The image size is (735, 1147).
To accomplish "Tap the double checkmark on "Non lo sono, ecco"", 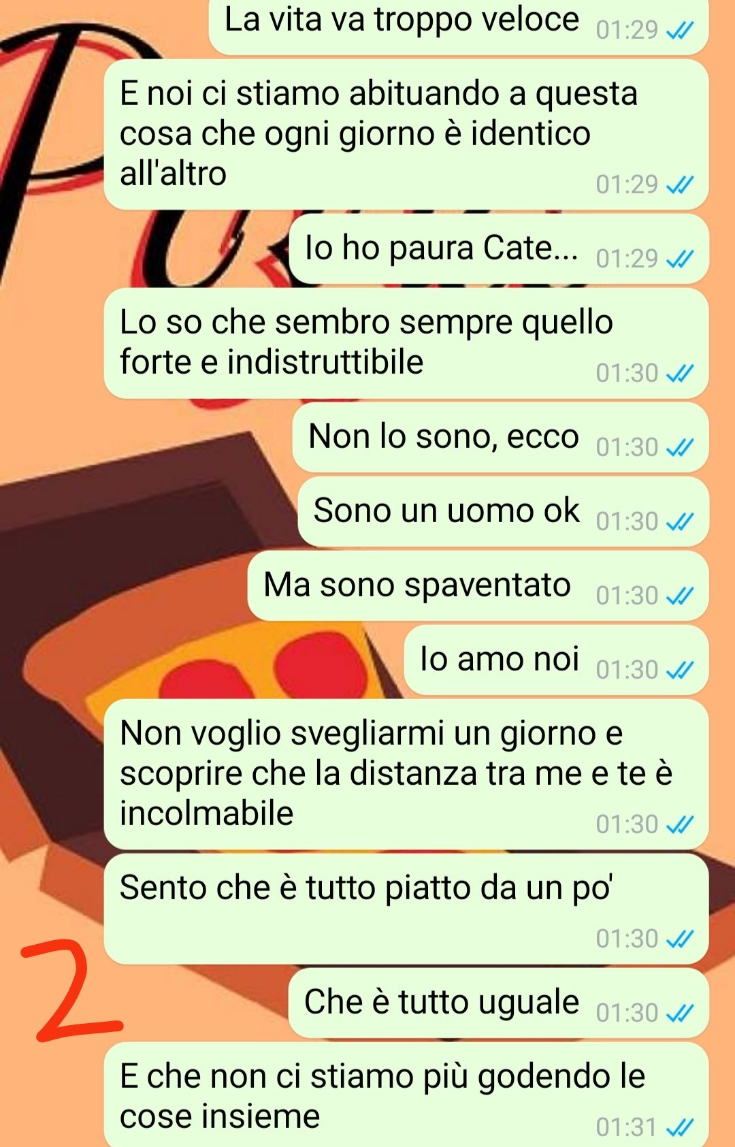I will [679, 448].
